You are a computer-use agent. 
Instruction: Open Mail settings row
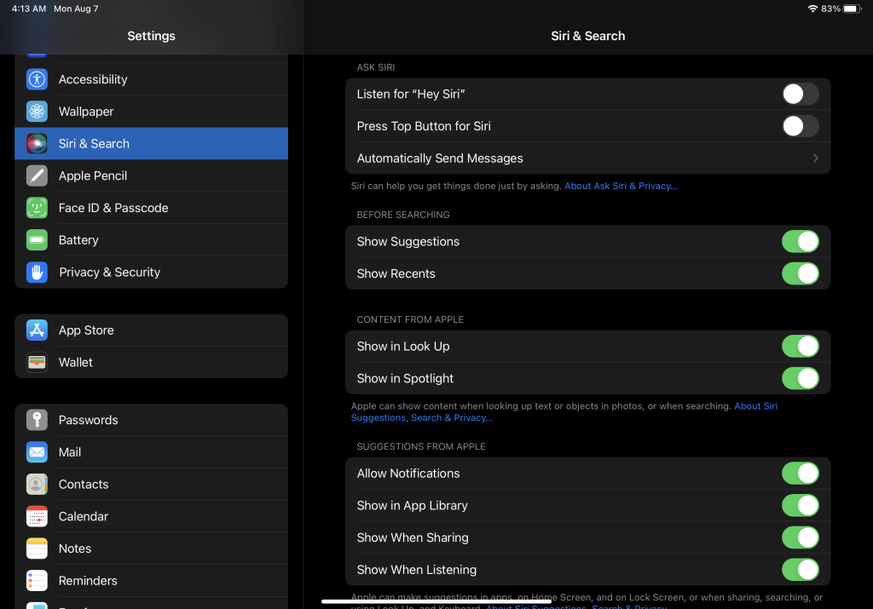click(152, 452)
